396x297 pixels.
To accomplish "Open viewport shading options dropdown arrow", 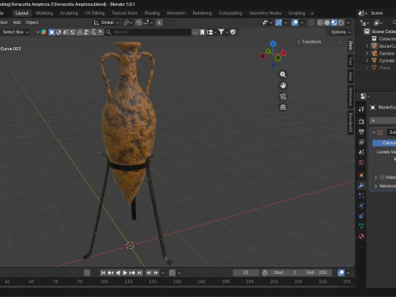I will pos(348,22).
